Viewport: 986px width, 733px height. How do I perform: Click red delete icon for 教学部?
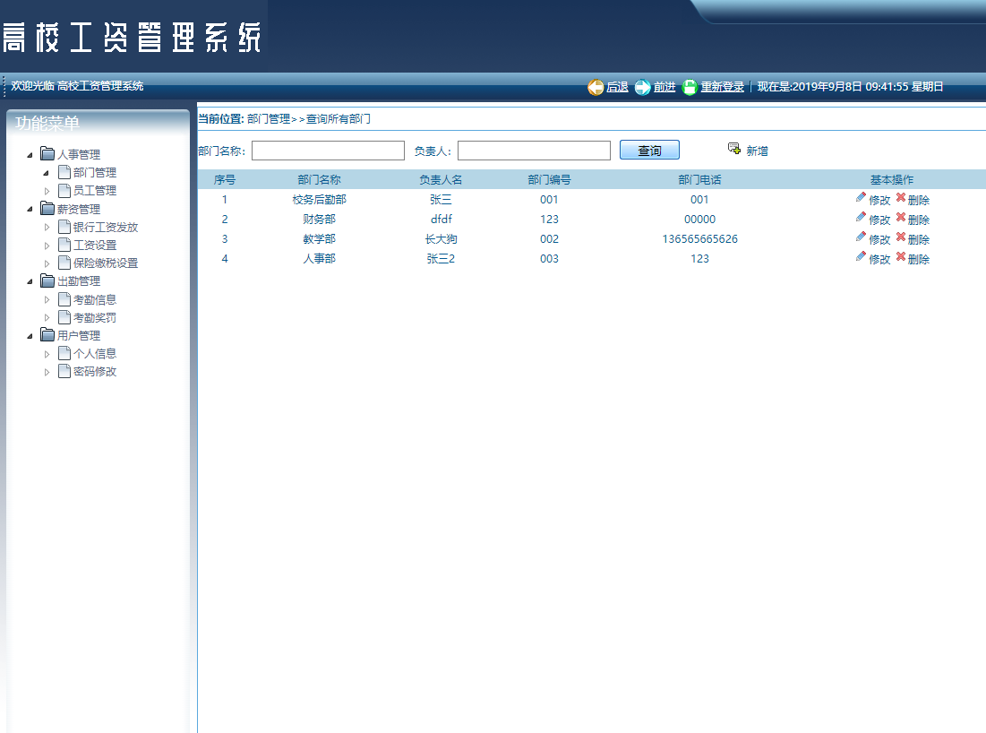click(901, 237)
